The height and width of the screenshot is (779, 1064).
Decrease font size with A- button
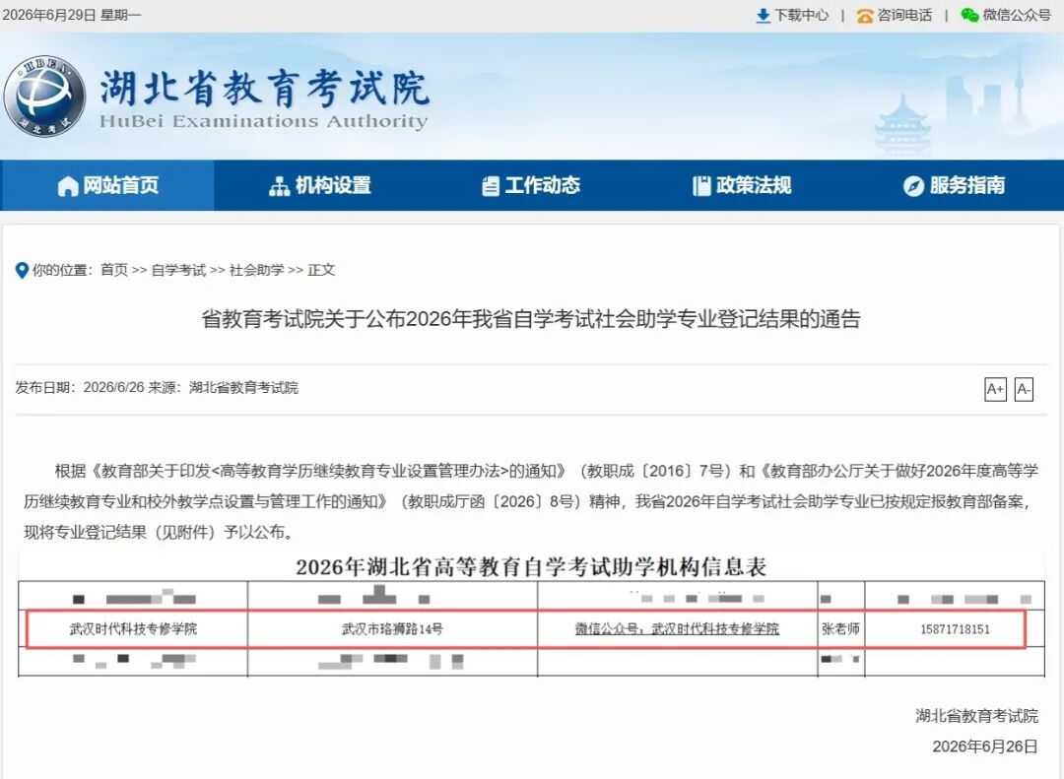[x=1024, y=390]
